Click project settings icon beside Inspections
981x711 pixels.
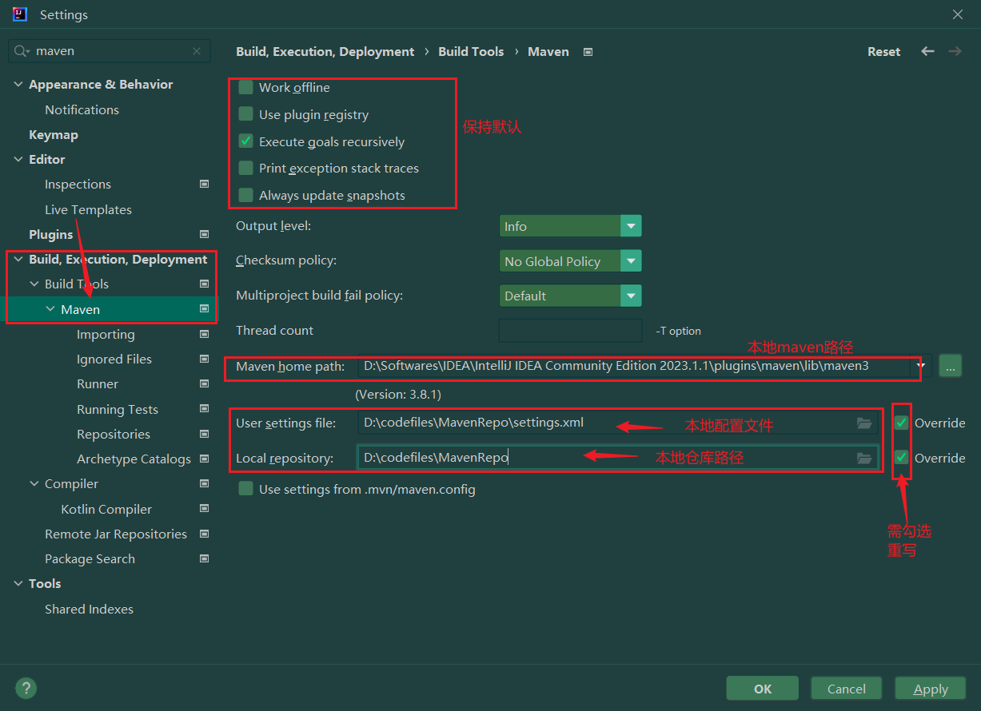[204, 184]
